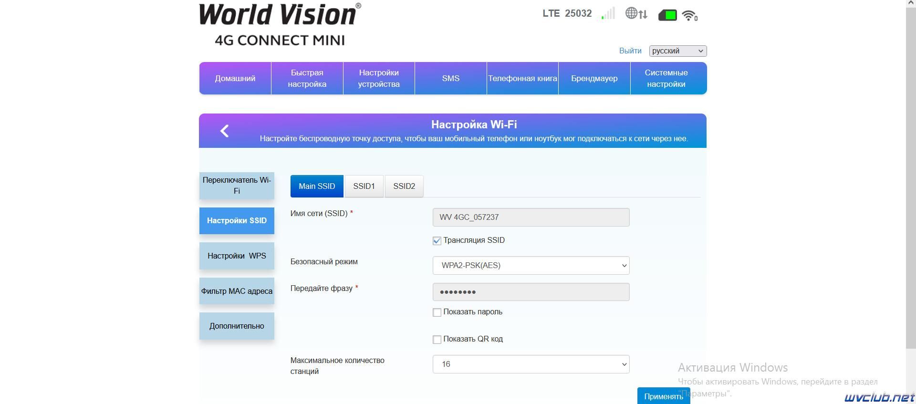Open the Настройки SSID section

(237, 221)
